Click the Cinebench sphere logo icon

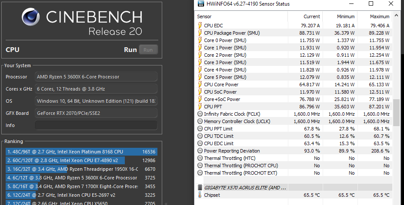(x=31, y=17)
